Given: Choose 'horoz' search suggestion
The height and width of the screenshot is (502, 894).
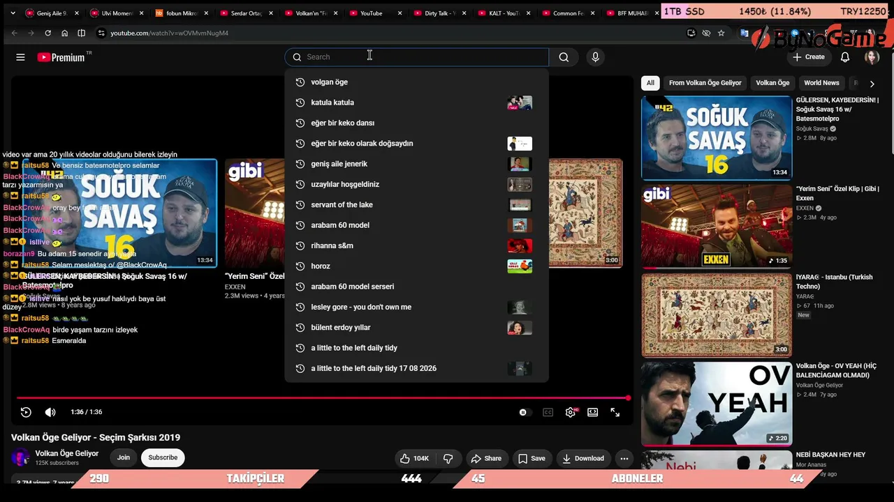Looking at the screenshot, I should tap(417, 266).
